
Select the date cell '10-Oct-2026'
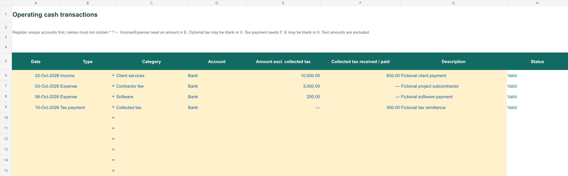point(35,108)
